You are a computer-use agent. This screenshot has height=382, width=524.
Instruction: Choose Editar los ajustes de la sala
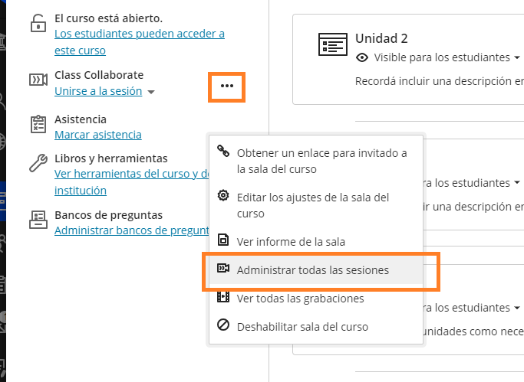(314, 205)
